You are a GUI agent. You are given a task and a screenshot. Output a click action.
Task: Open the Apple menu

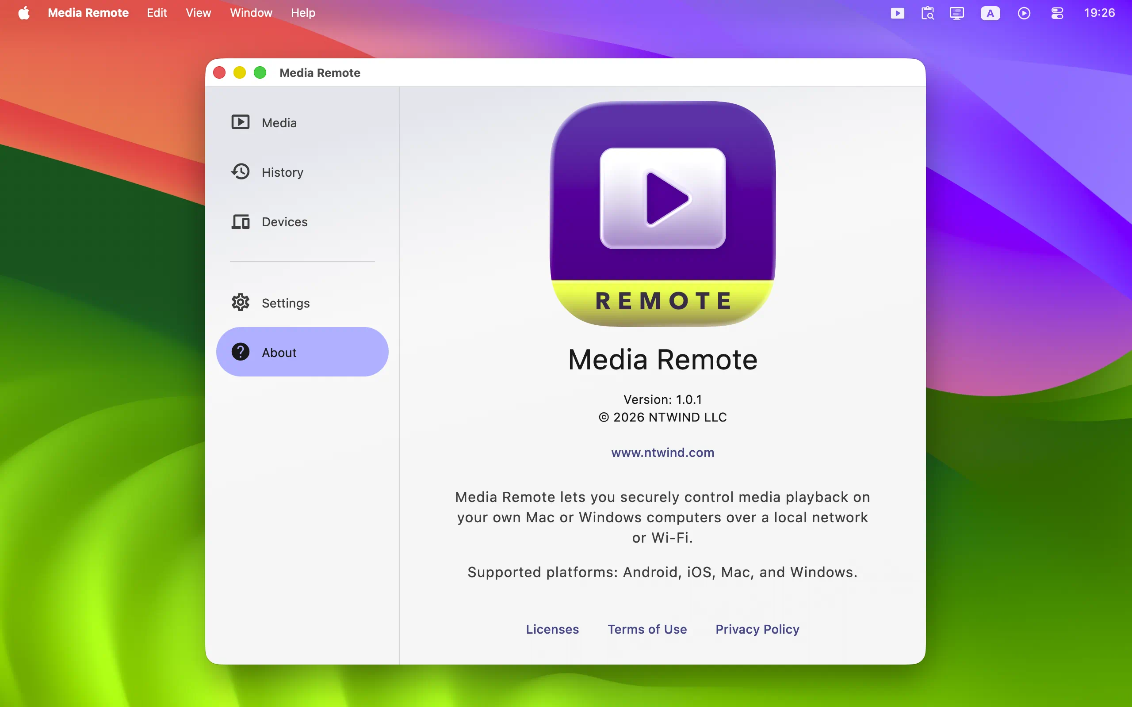24,13
